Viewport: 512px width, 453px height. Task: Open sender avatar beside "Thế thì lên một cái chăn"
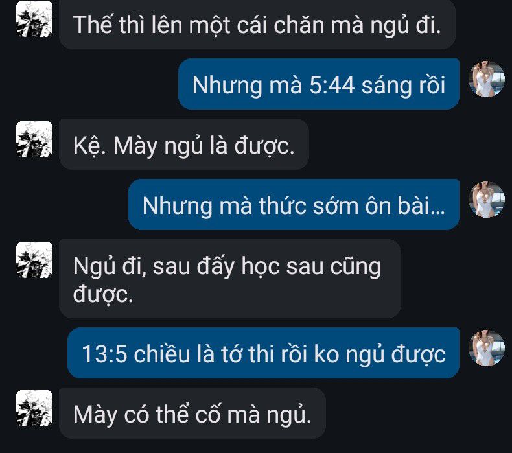tap(34, 19)
